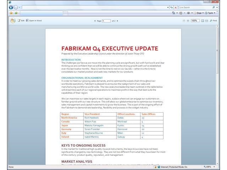Go to the next page arrow
The height and width of the screenshot is (170, 227).
pyautogui.click(x=117, y=21)
